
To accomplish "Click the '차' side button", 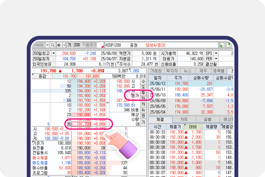I will pyautogui.click(x=143, y=104).
